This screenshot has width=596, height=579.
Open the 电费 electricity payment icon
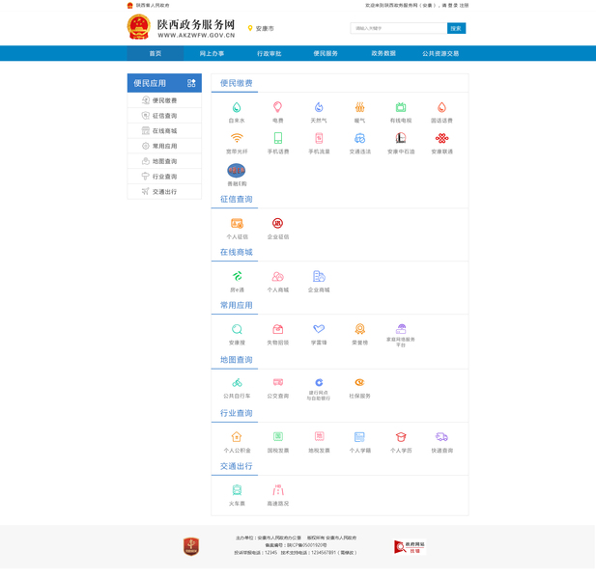pyautogui.click(x=278, y=107)
